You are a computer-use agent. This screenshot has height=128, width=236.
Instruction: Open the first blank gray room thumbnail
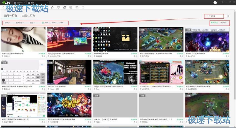pyautogui.click(x=115, y=105)
